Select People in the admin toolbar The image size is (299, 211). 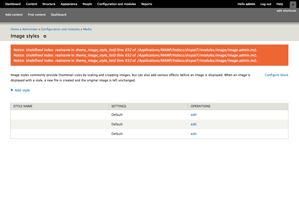(x=87, y=4)
